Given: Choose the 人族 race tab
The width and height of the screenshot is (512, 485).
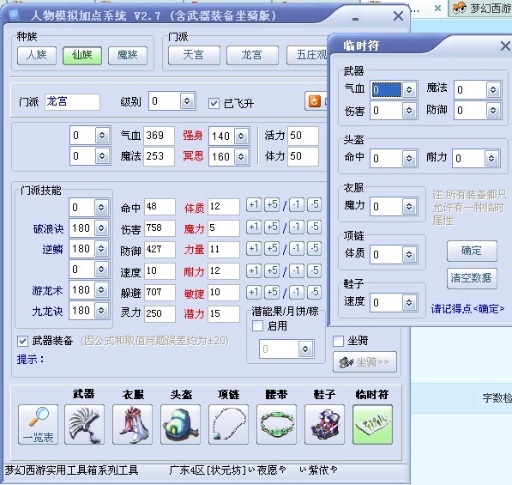Looking at the screenshot, I should click(37, 55).
